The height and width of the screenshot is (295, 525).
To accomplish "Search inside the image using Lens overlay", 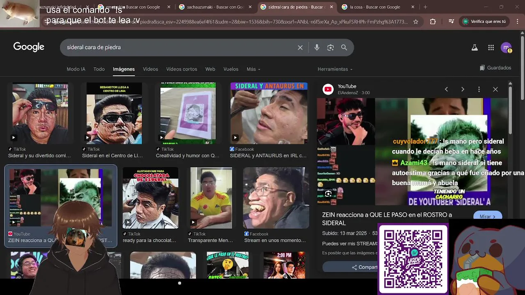I will [x=328, y=194].
